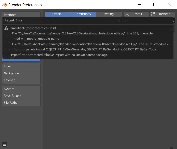
Task: Toggle the Official add-ons filter
Action: (x=57, y=14)
